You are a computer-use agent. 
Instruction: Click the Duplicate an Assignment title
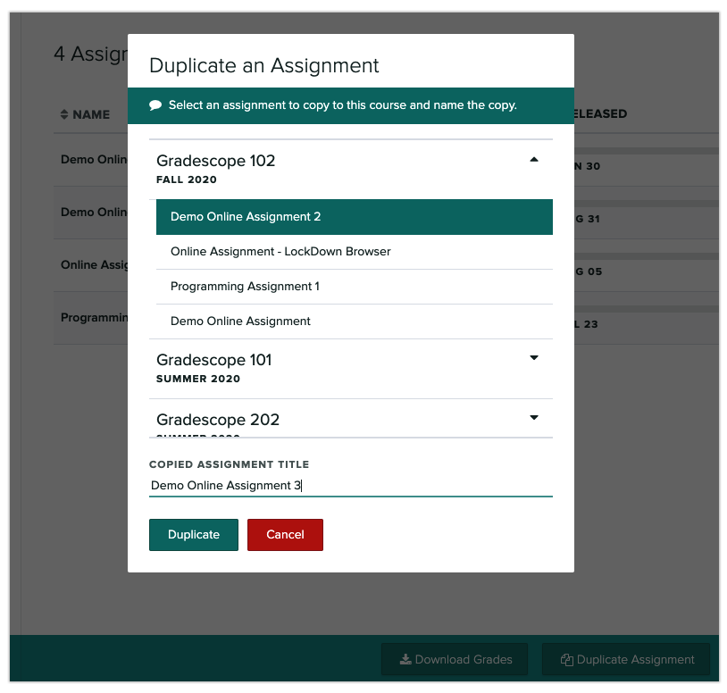(263, 66)
